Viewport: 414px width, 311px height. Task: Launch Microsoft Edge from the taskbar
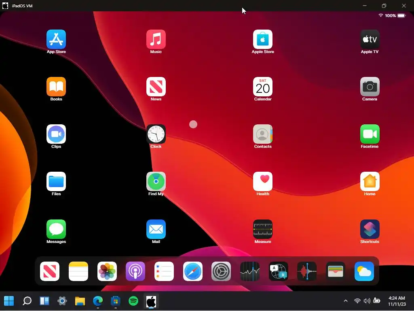98,301
